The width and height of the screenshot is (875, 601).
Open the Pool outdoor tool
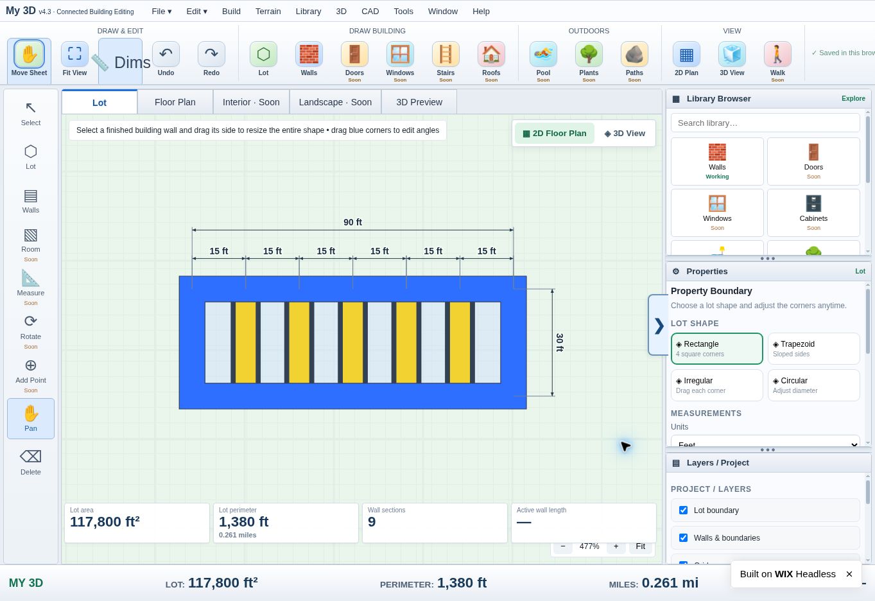pos(543,60)
